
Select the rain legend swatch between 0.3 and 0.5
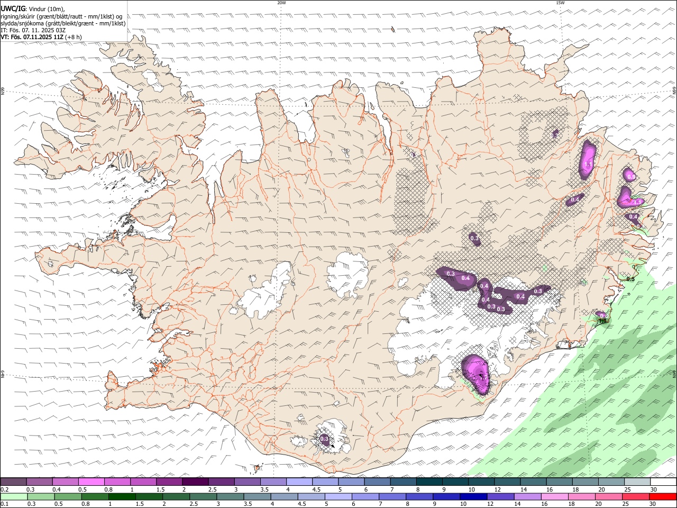pos(41,496)
